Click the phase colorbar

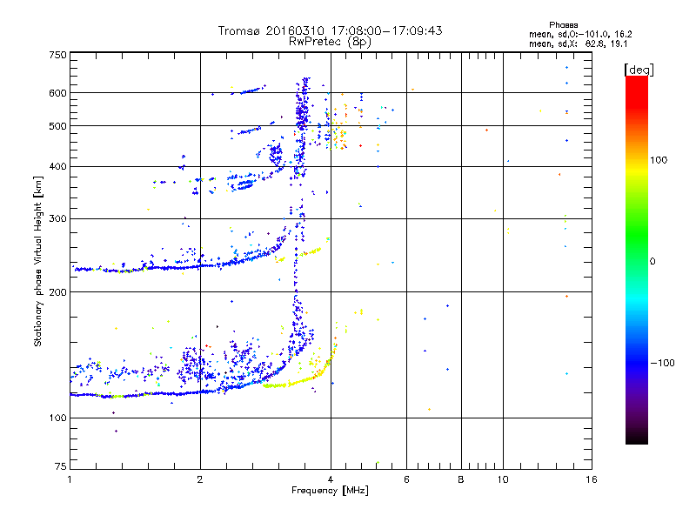coord(637,260)
